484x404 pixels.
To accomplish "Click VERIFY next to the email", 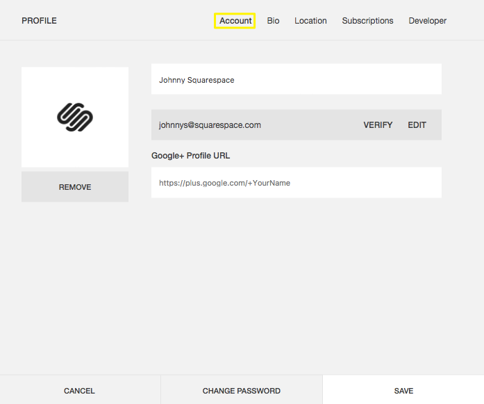I will point(378,125).
